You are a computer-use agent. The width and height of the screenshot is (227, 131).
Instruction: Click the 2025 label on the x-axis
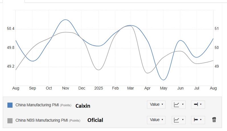pyautogui.click(x=99, y=88)
